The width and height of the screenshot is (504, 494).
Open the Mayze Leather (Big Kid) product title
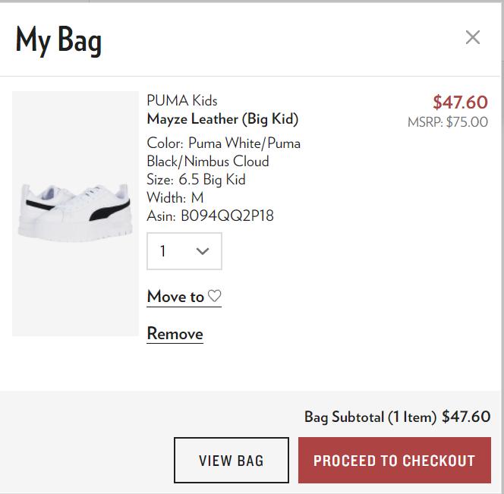coord(222,119)
